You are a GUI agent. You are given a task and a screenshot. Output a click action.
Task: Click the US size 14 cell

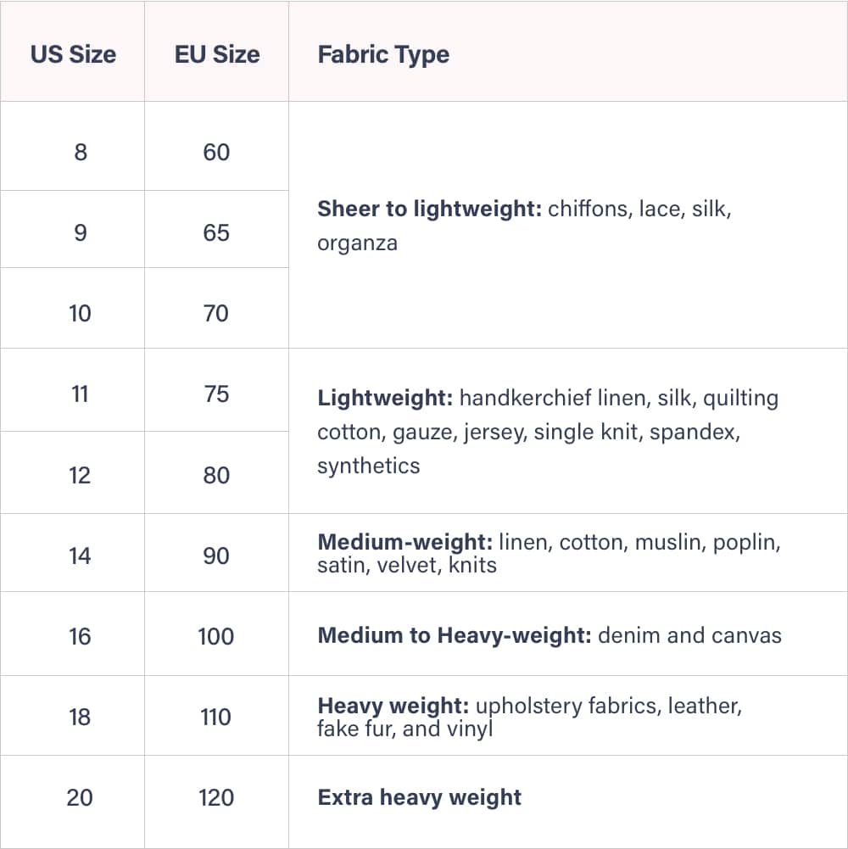coord(80,556)
